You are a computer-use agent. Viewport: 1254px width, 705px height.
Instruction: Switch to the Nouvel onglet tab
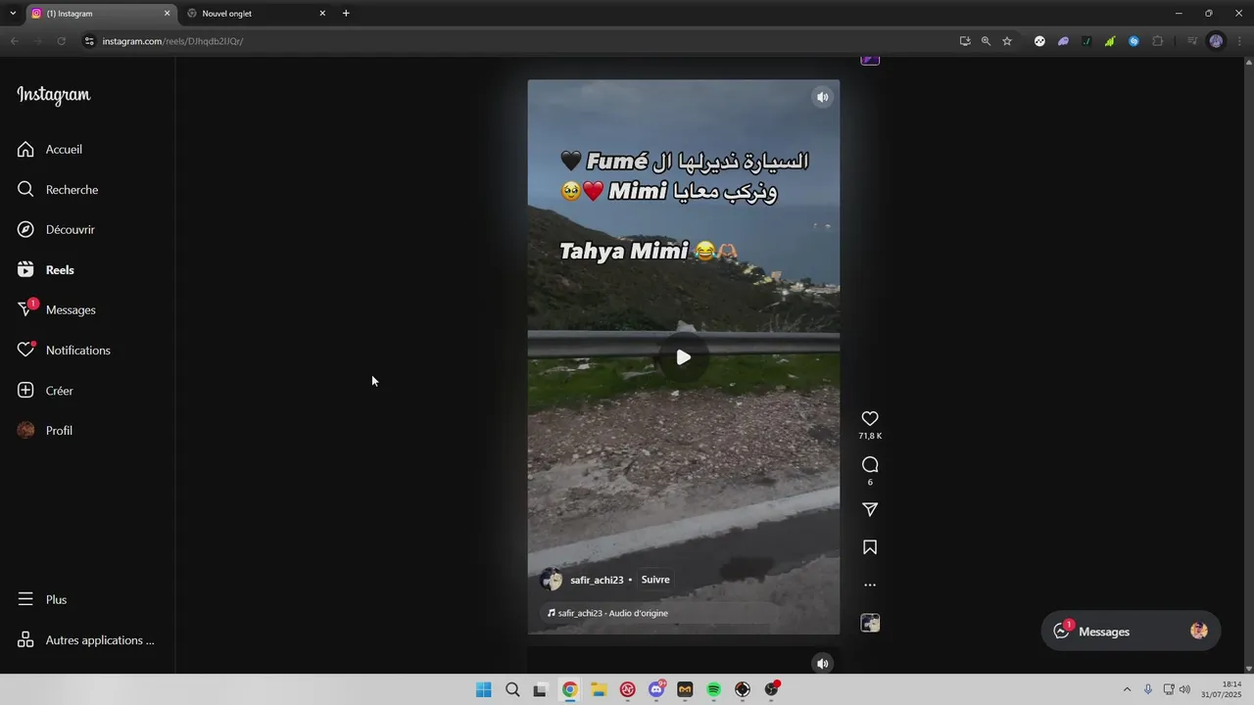tap(255, 14)
